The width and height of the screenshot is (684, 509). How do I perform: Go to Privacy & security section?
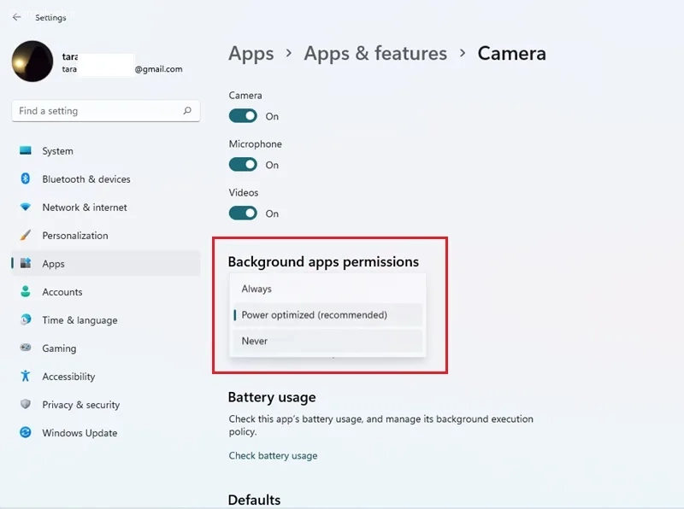tap(80, 405)
